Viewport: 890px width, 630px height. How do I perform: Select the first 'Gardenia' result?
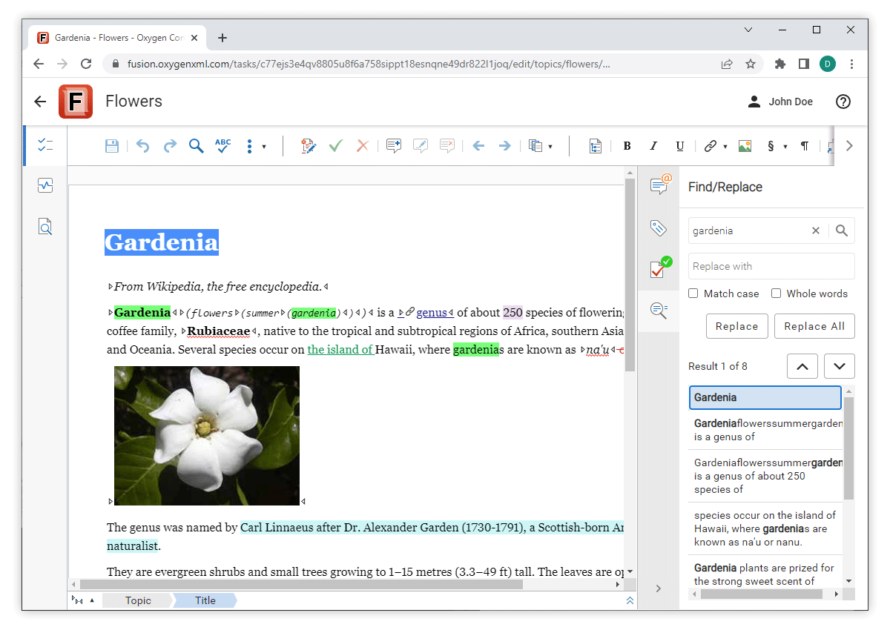click(765, 397)
